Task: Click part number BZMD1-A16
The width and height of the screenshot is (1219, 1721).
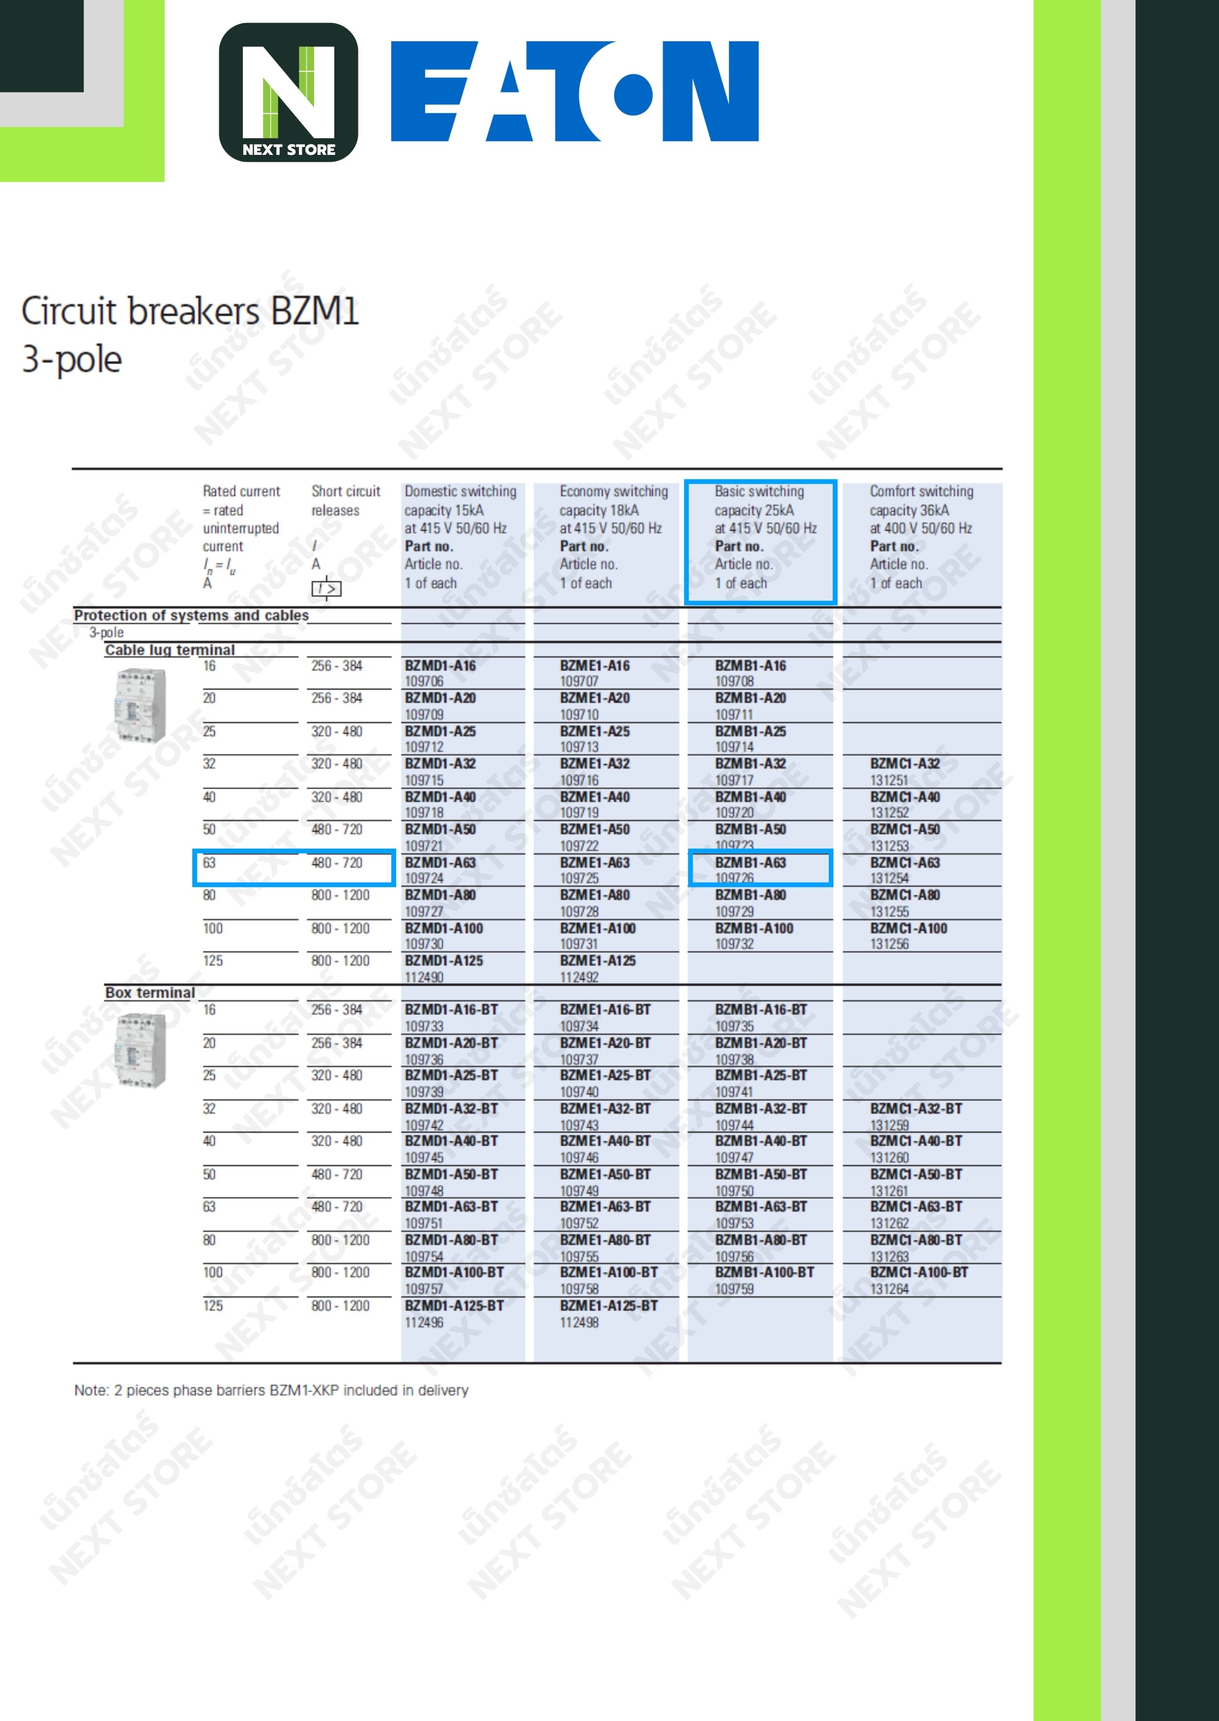Action: pyautogui.click(x=440, y=665)
